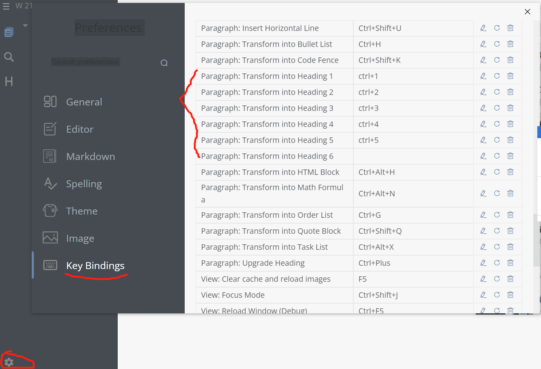Edit the Insert Horizontal Line key binding
Screen dimensions: 541x369
click(483, 28)
